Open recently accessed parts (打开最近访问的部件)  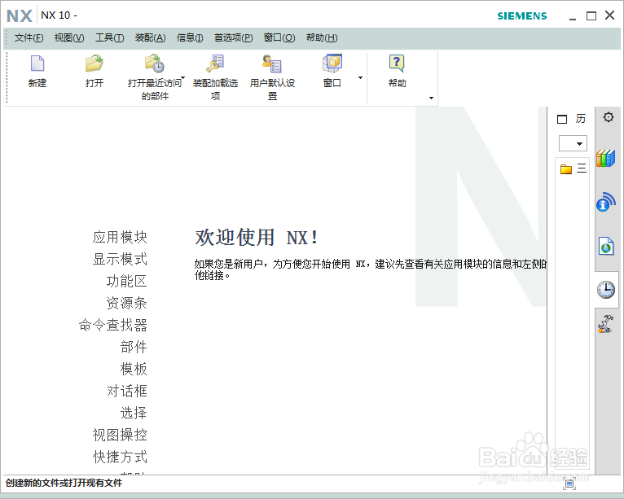[x=155, y=63]
